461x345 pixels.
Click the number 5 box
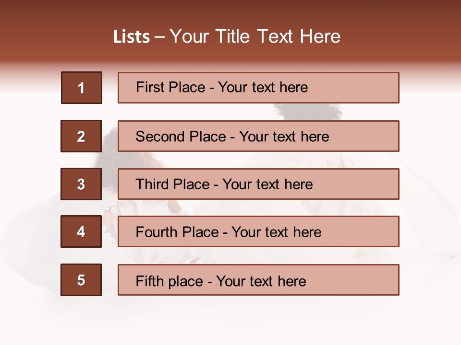pyautogui.click(x=81, y=280)
